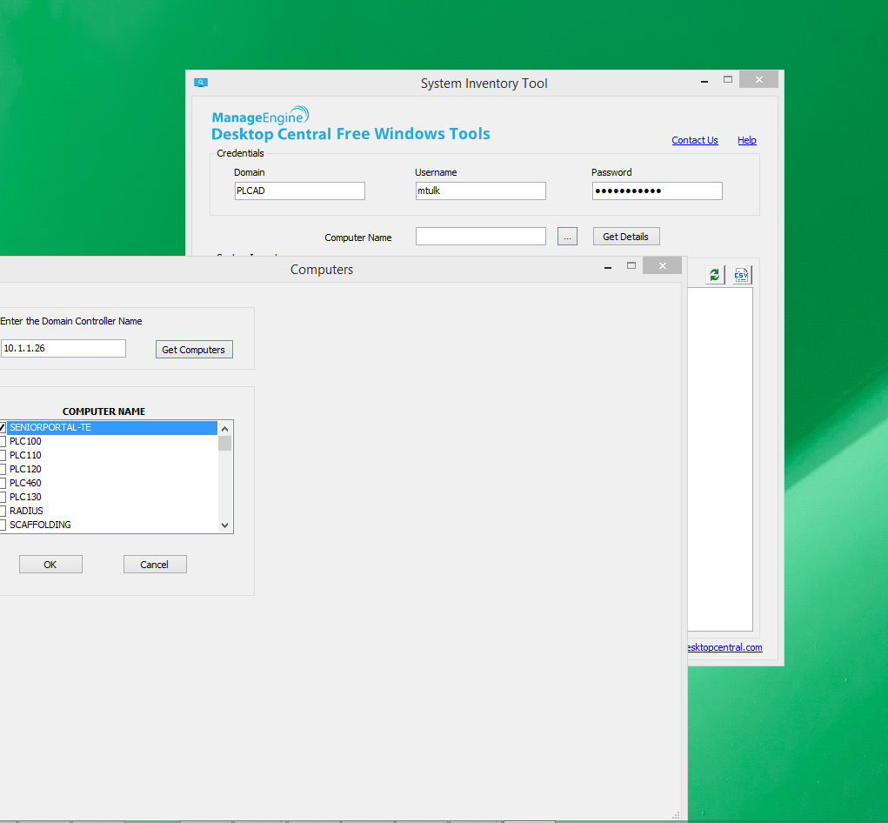This screenshot has width=888, height=823.
Task: Check the SCAFFOLDING checkbox
Action: click(3, 525)
